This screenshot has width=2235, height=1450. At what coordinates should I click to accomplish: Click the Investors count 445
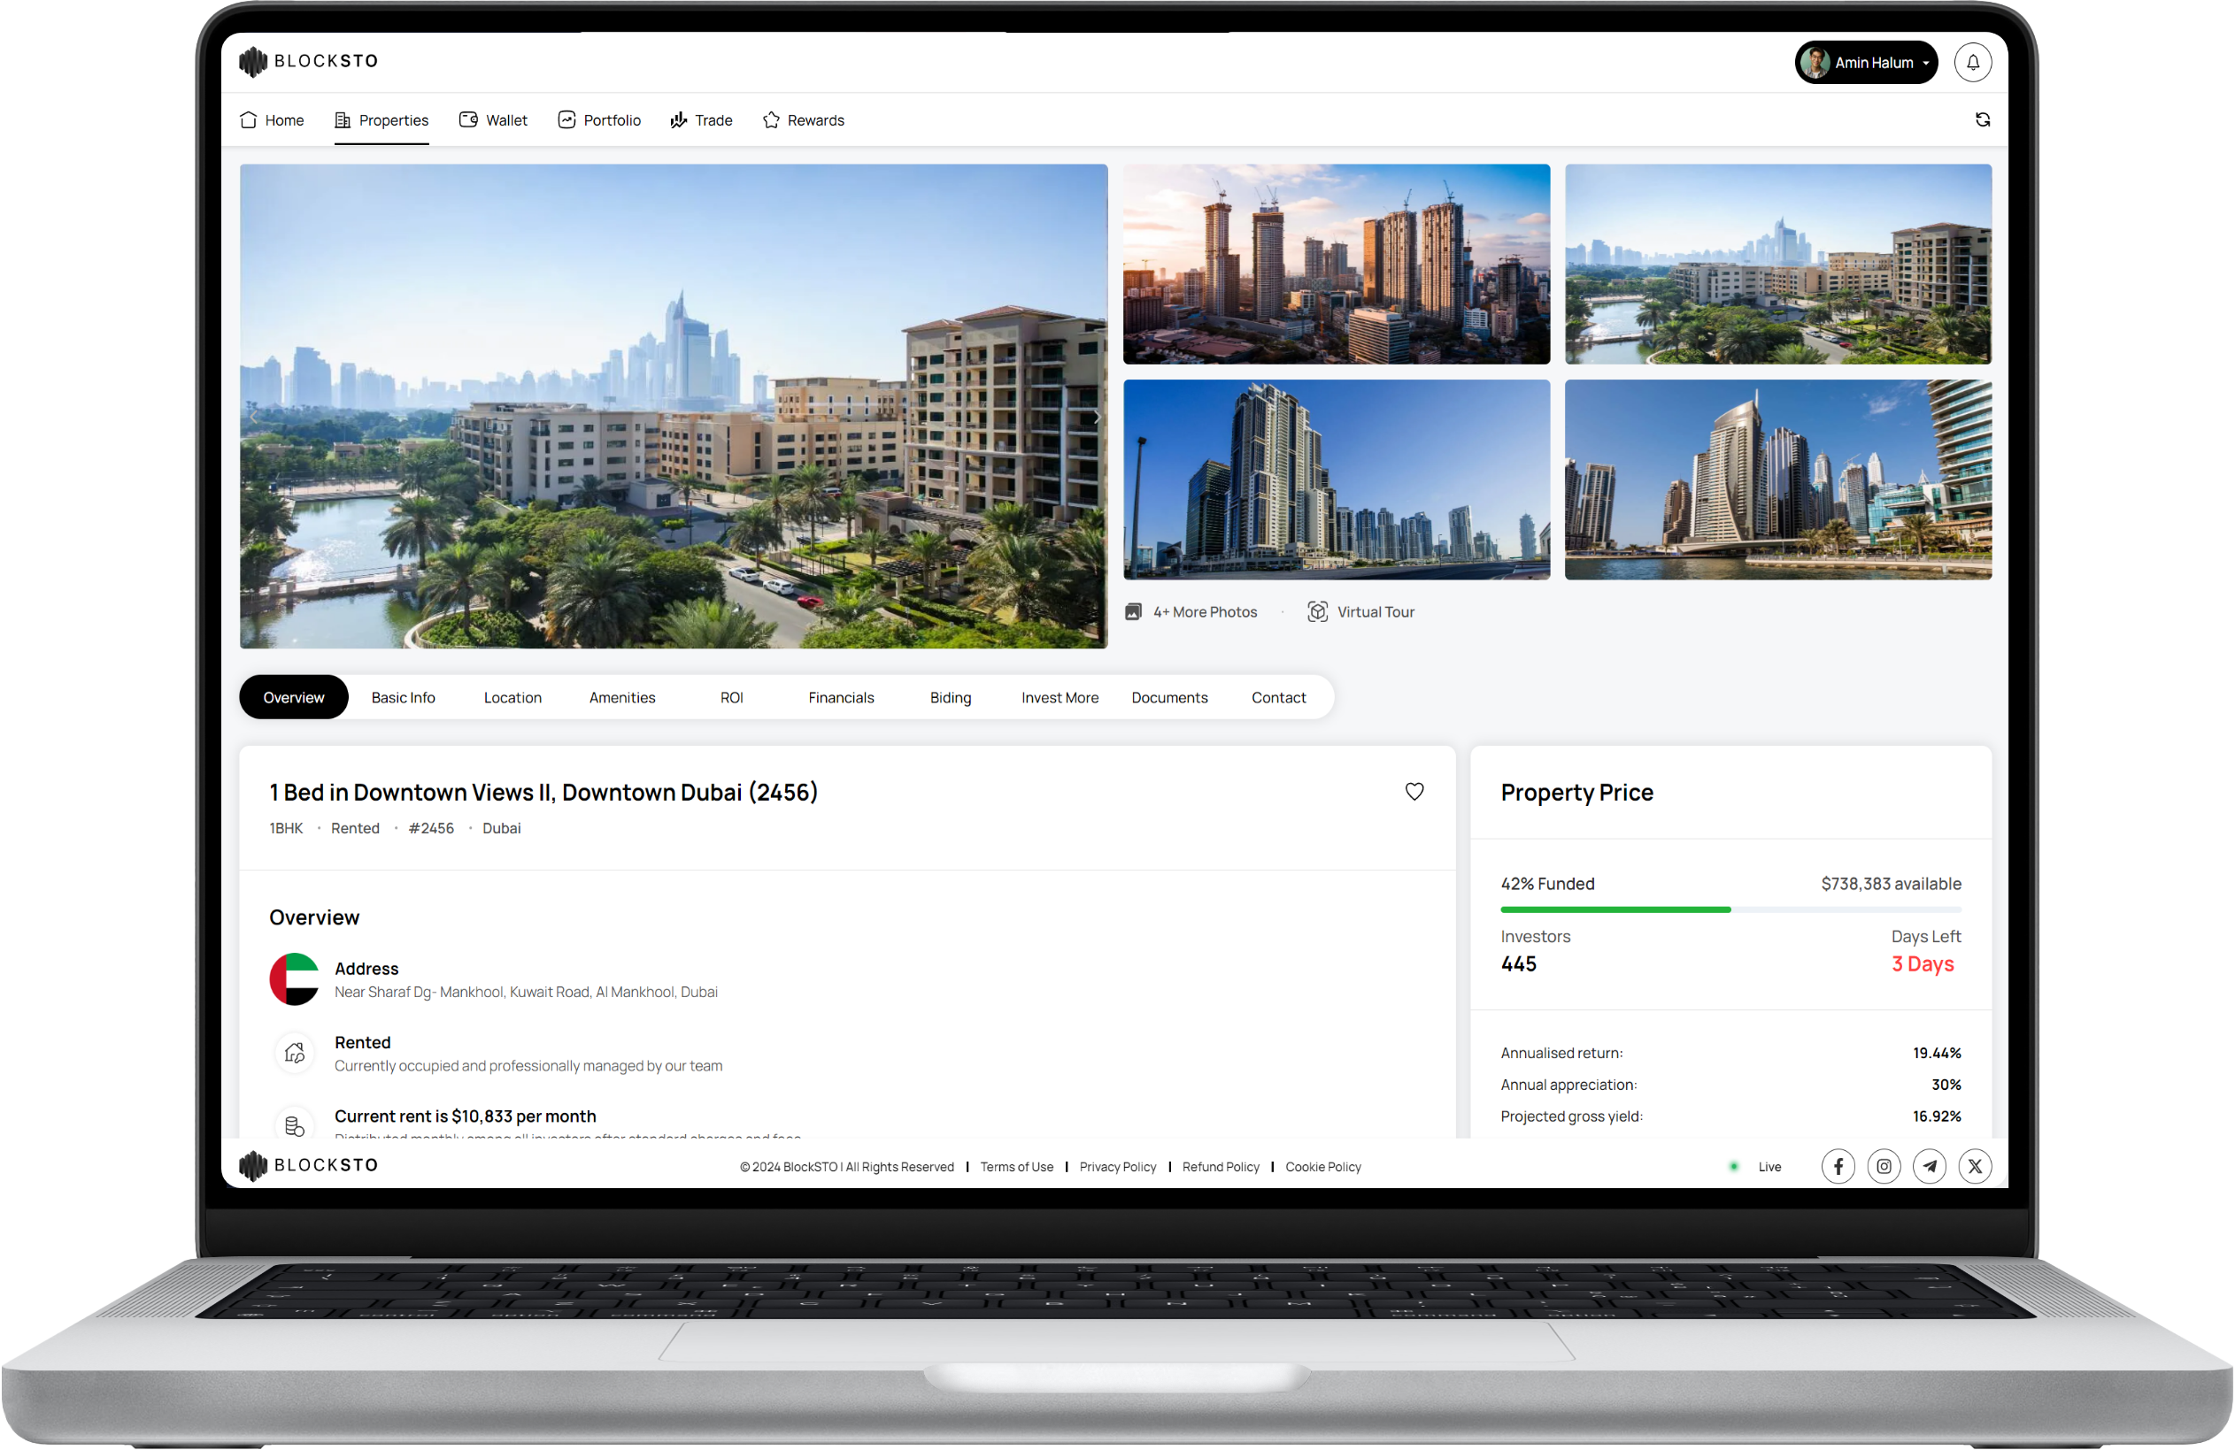[x=1519, y=963]
